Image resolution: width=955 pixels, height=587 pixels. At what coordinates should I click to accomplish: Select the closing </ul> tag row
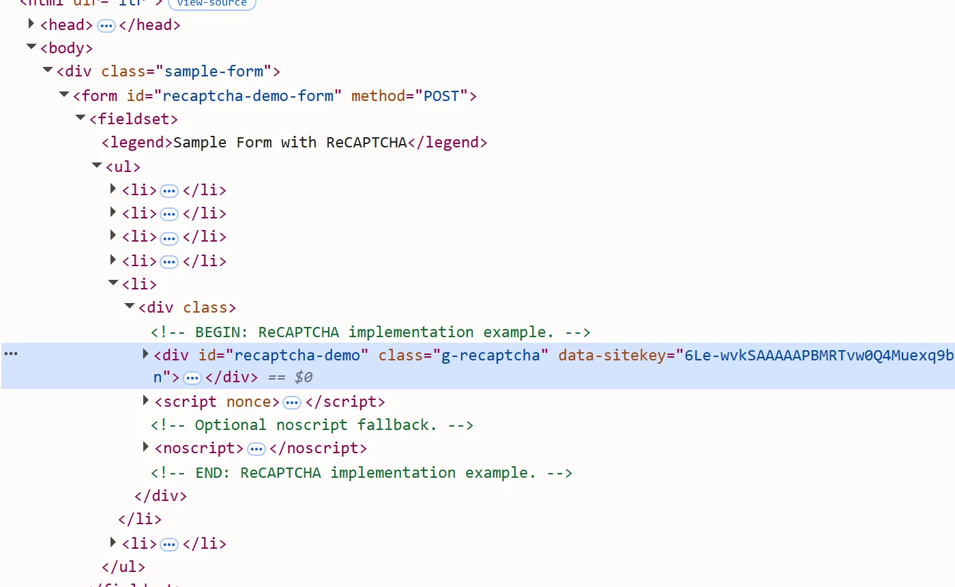(x=123, y=567)
